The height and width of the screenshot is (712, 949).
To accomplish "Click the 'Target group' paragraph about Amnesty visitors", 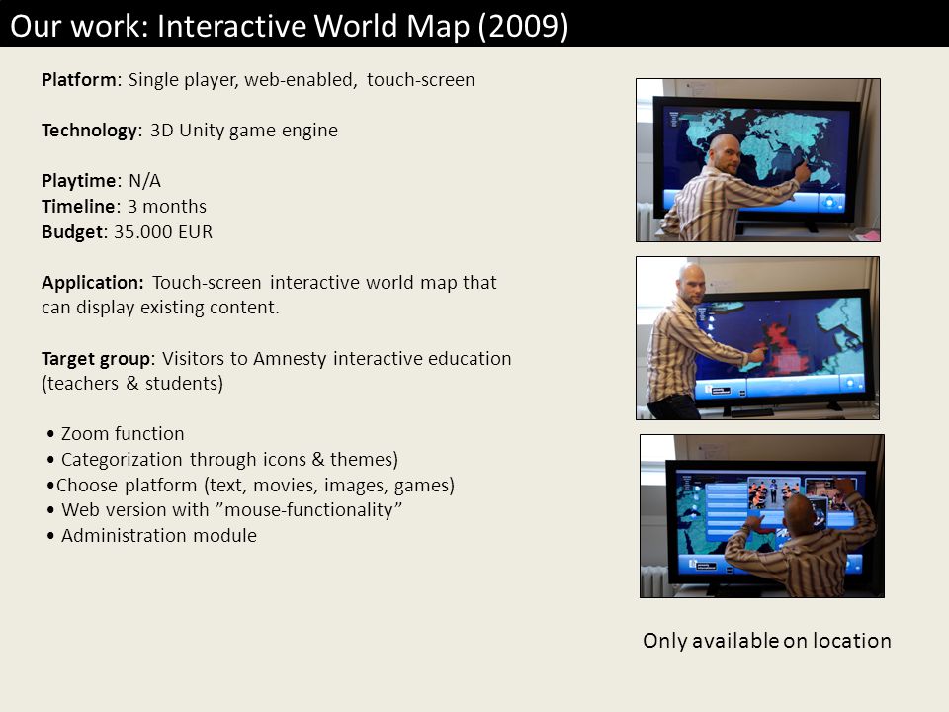I will pos(277,371).
